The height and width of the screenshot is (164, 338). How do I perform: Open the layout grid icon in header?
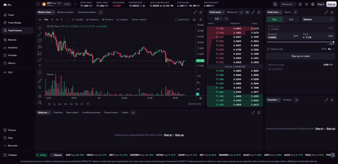[275, 4]
